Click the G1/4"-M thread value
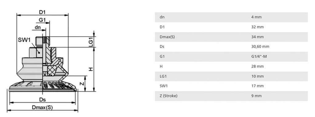Image resolution: width=315 pixels, height=117 pixels. point(259,57)
